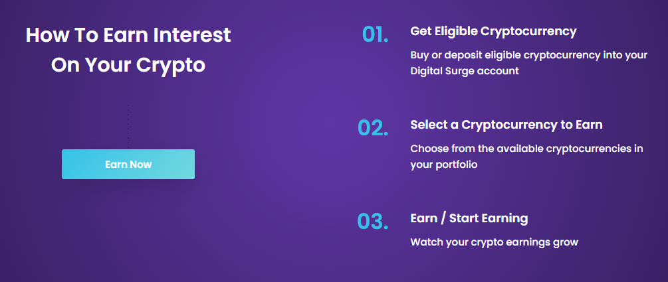668x282 pixels.
Task: Click Select a Cryptocurrency to Earn heading
Action: tap(506, 125)
